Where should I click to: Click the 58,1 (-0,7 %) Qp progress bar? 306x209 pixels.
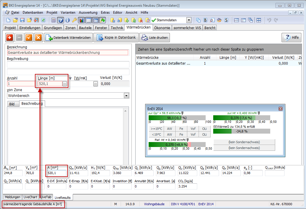[x=177, y=118]
